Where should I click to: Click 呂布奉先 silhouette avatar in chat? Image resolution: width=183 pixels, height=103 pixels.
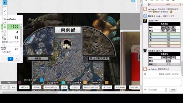(x=145, y=51)
